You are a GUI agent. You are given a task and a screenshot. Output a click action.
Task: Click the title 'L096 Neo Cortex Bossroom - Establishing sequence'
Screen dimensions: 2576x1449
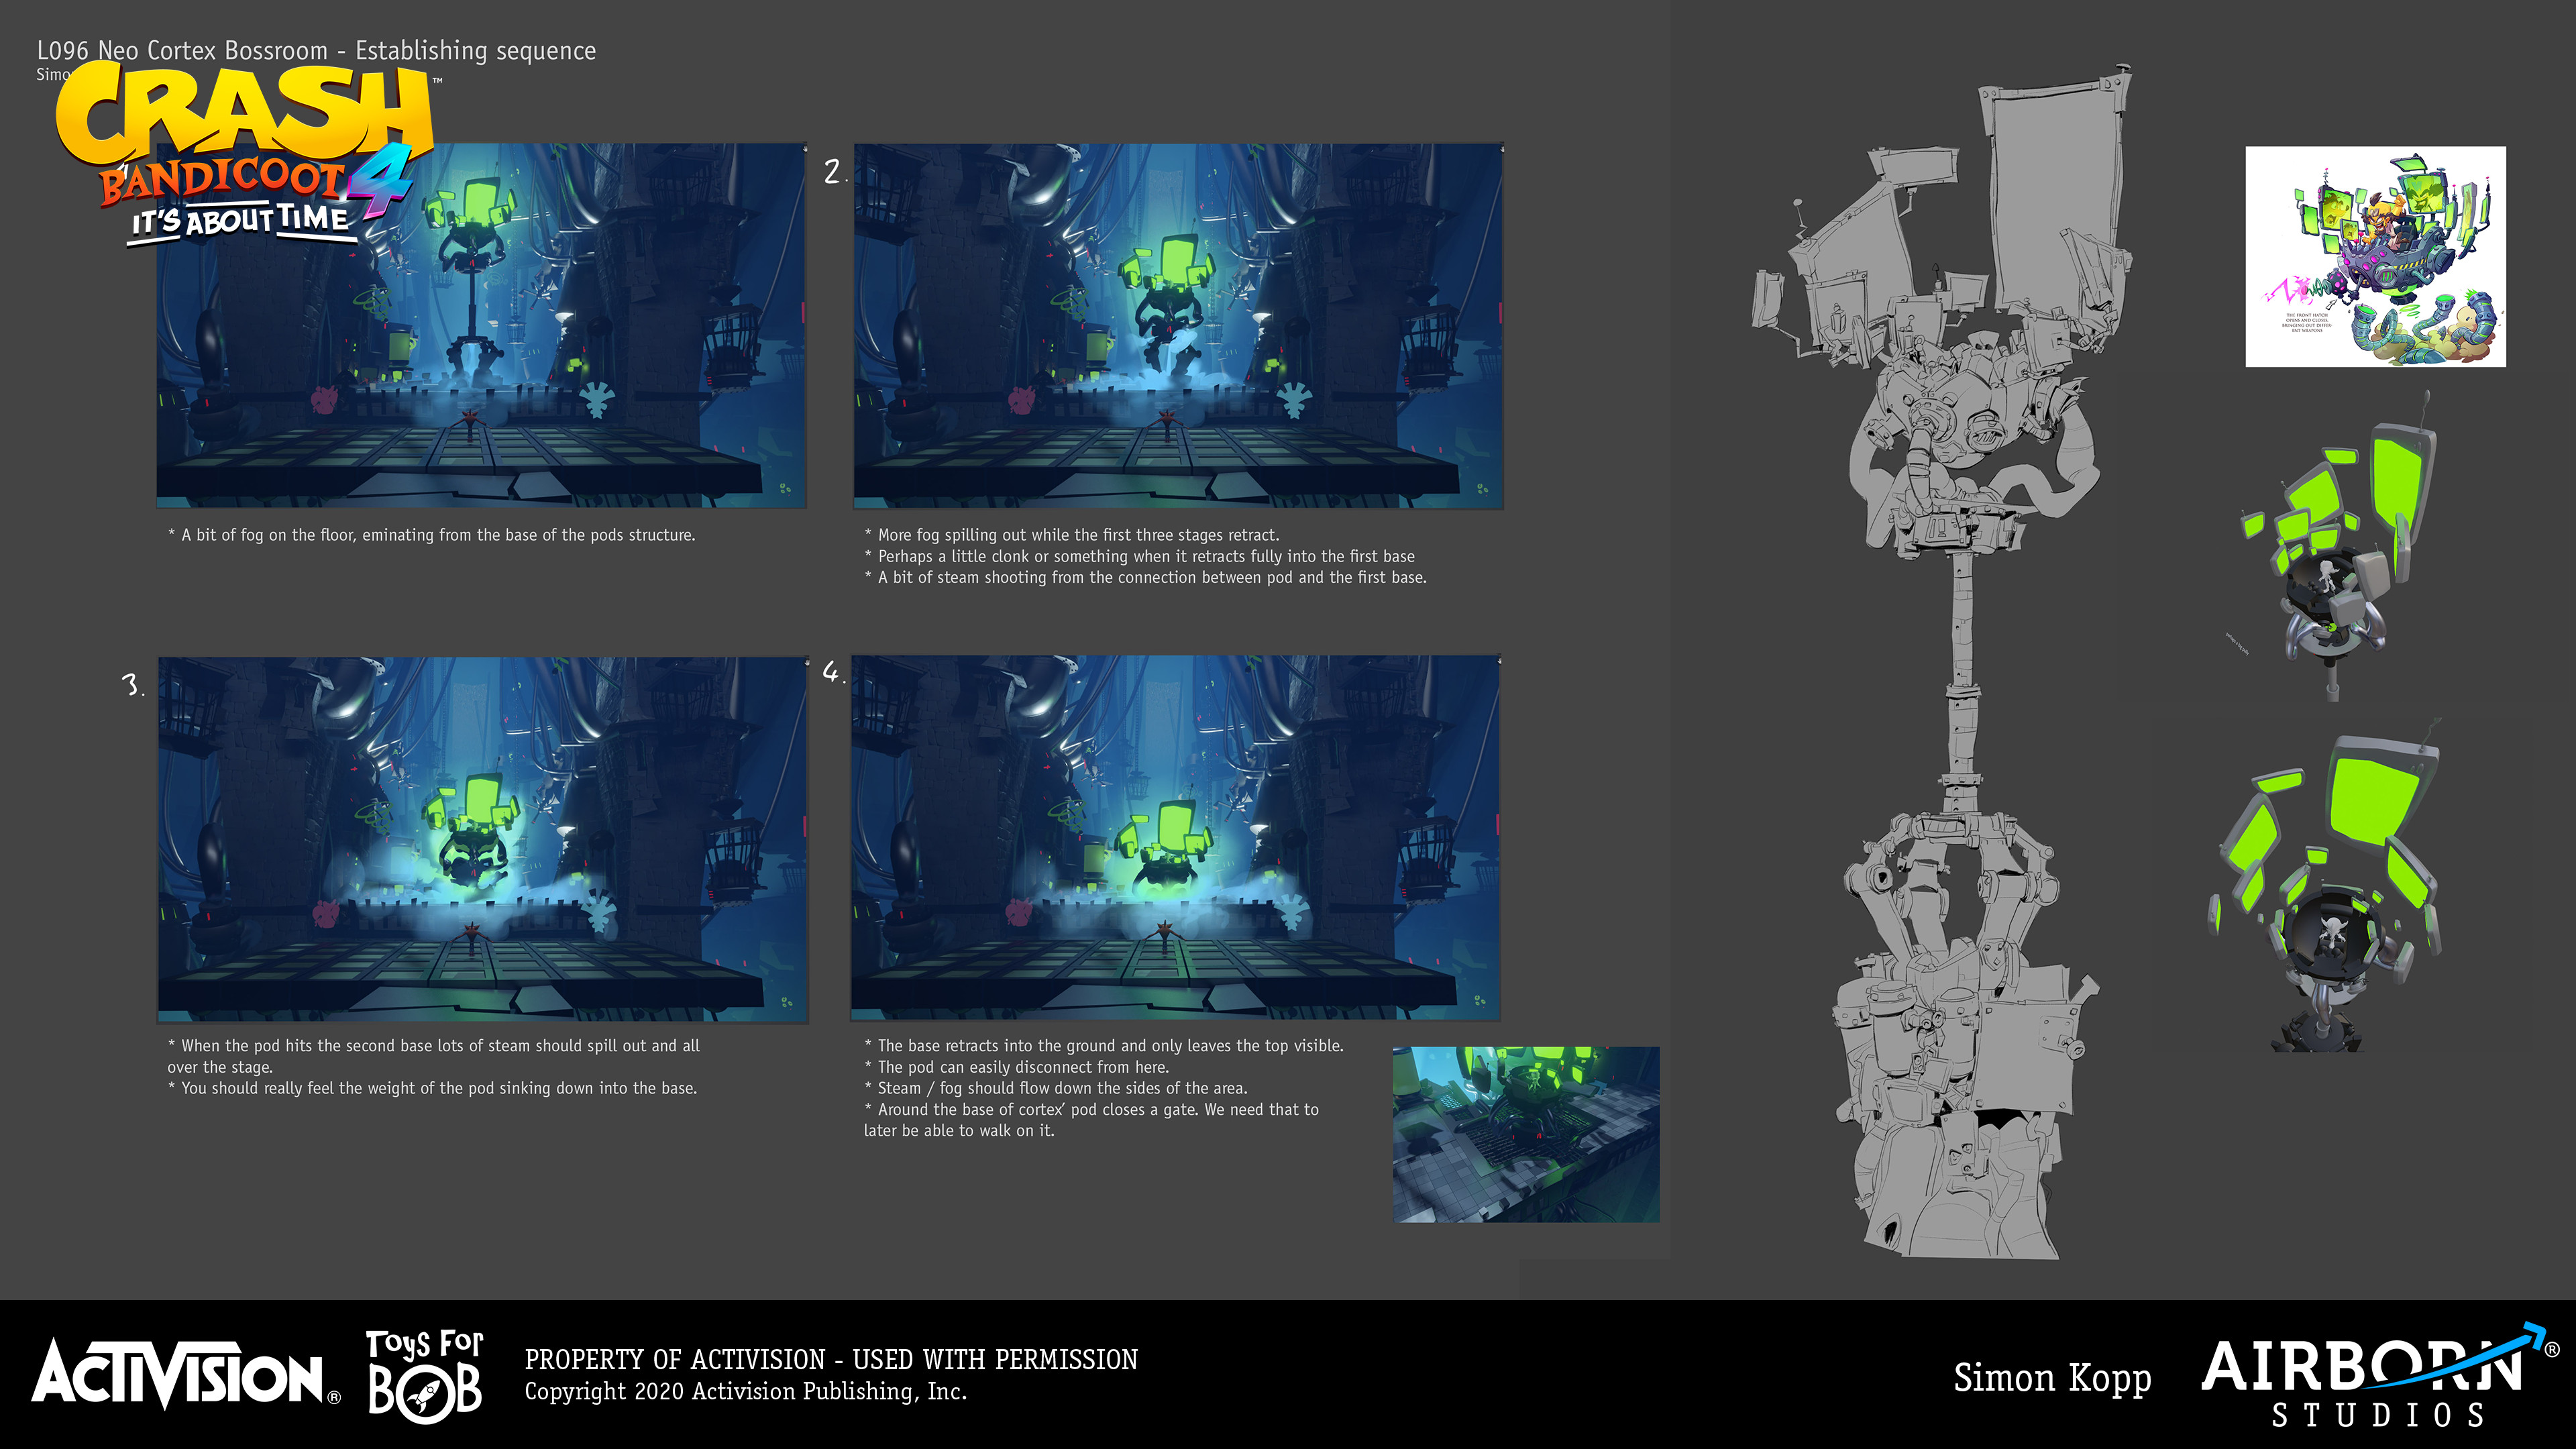click(316, 50)
